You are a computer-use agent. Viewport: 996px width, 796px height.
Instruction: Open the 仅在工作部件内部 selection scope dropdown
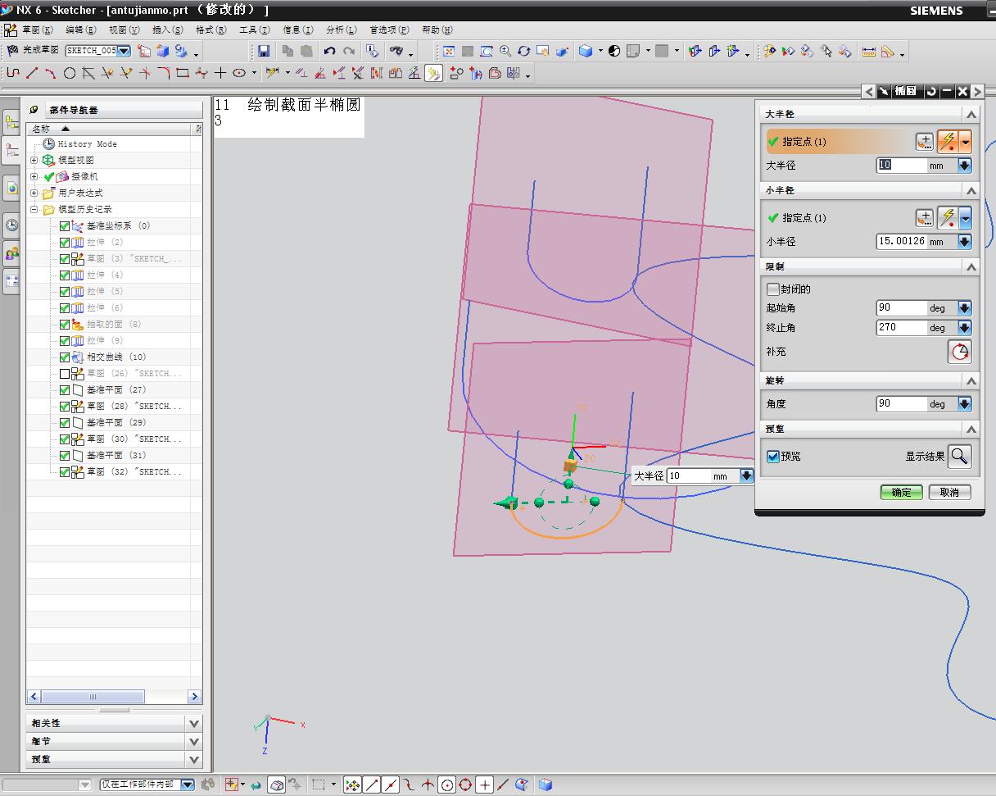click(188, 785)
